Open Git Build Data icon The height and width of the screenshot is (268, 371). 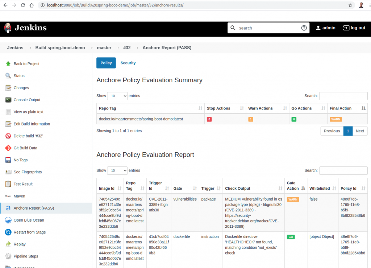8,148
